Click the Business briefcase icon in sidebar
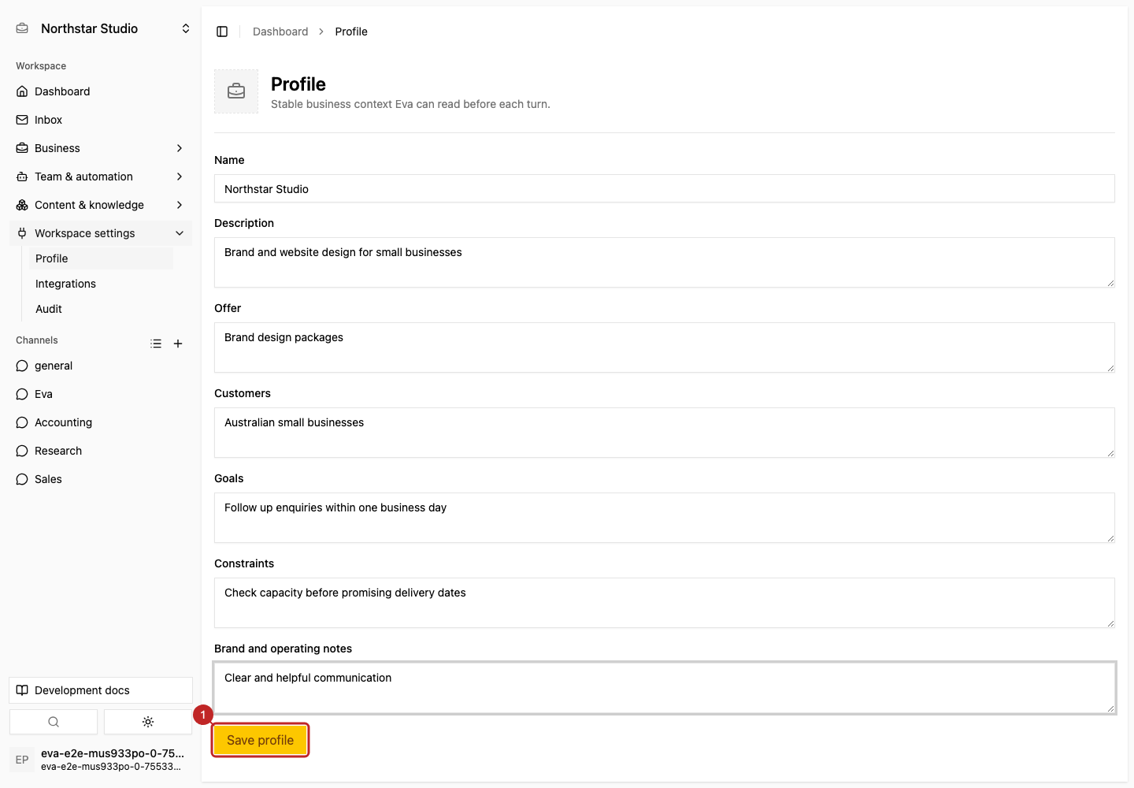Image resolution: width=1134 pixels, height=788 pixels. click(22, 148)
